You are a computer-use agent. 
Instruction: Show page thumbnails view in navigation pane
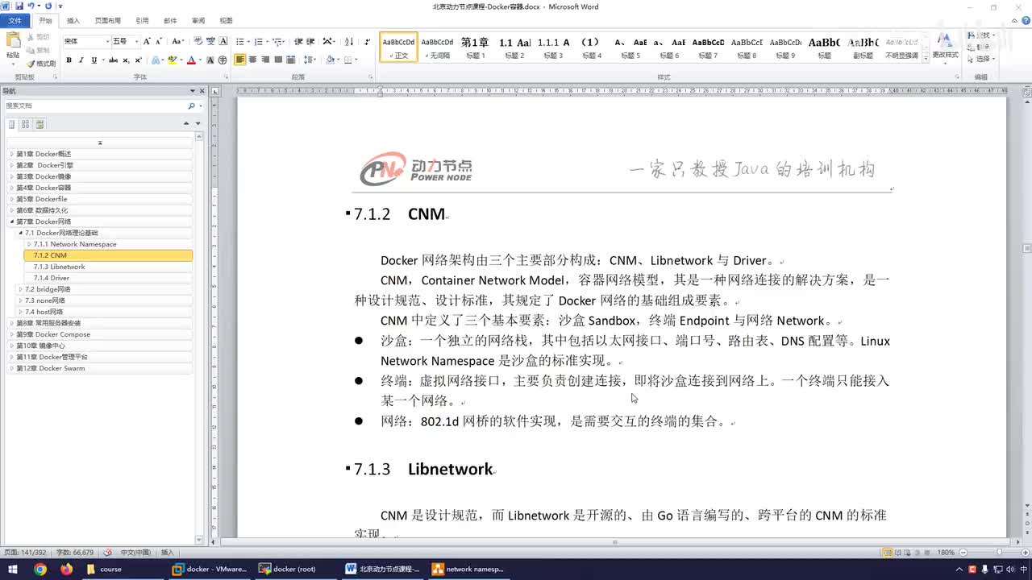tap(26, 124)
